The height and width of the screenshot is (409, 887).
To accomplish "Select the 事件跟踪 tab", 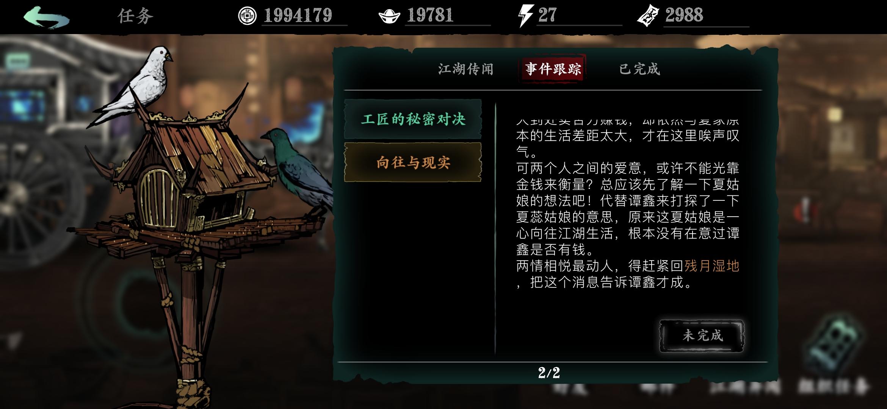I will click(x=553, y=69).
